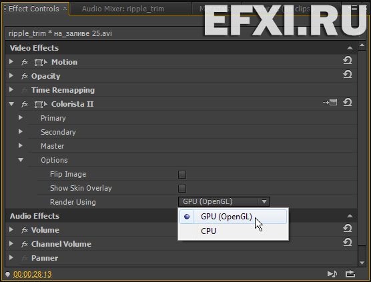Select the Time Remapping effect name
The image size is (371, 282).
(x=63, y=90)
